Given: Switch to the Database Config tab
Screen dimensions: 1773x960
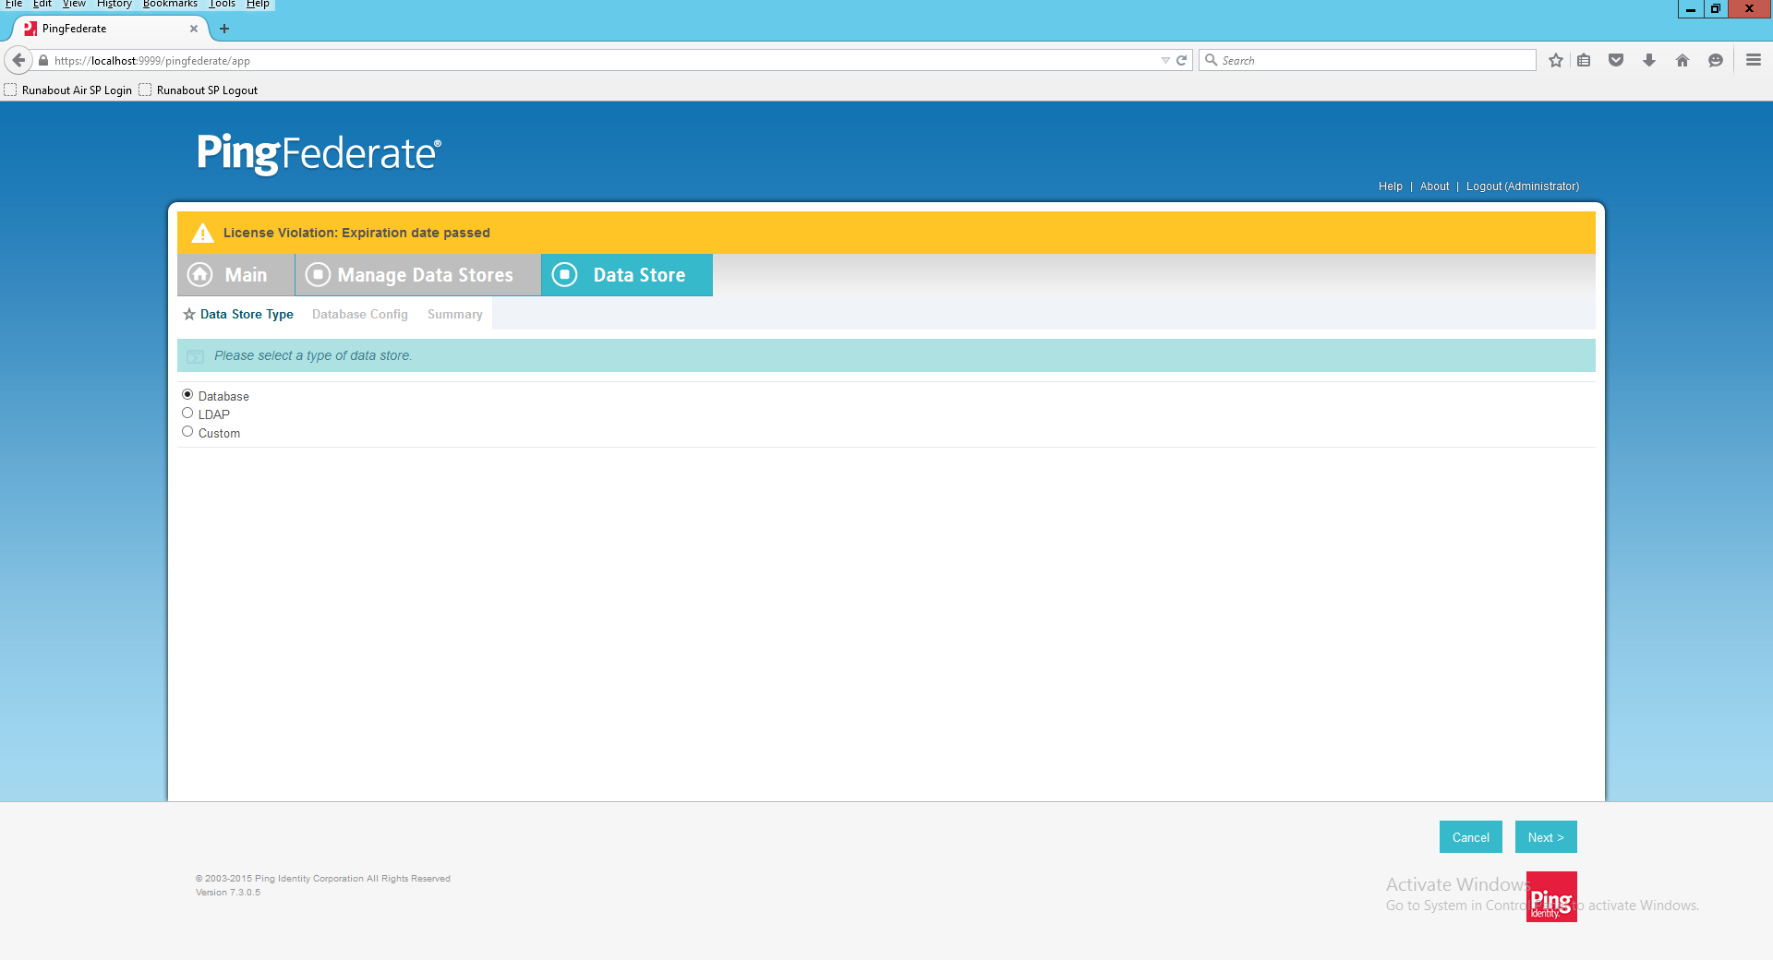Looking at the screenshot, I should (360, 314).
